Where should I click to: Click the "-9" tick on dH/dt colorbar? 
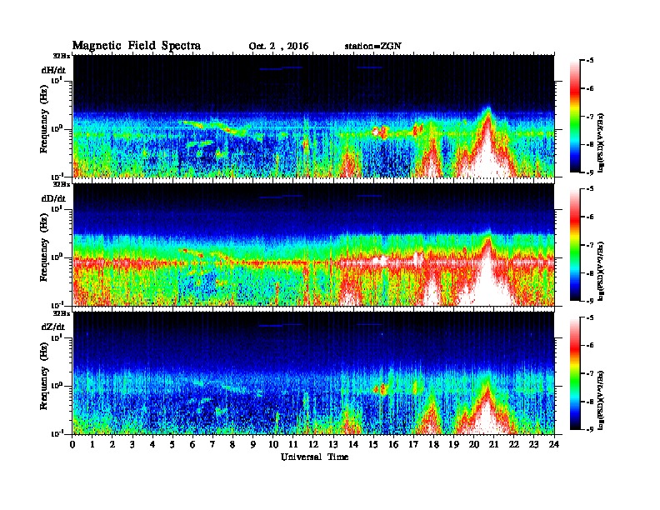click(x=590, y=172)
